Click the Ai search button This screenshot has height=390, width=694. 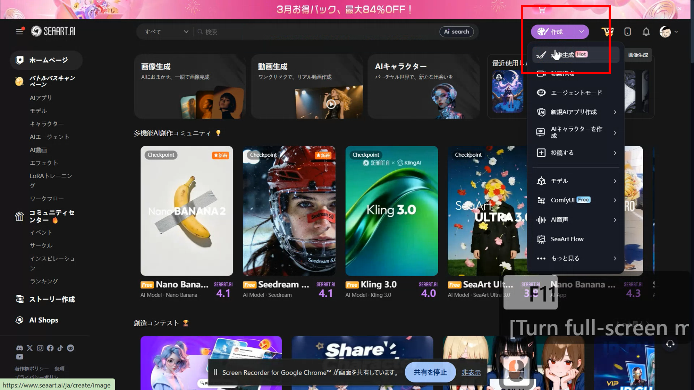[x=456, y=32]
